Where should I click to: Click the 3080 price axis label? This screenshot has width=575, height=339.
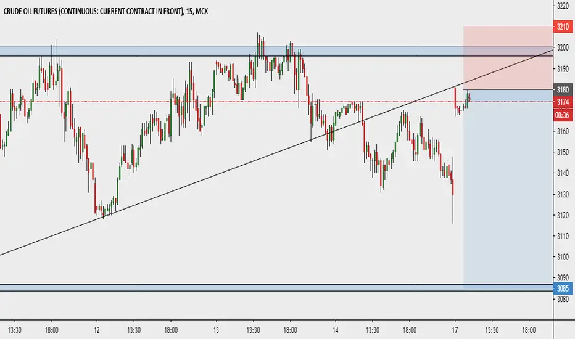click(x=563, y=299)
